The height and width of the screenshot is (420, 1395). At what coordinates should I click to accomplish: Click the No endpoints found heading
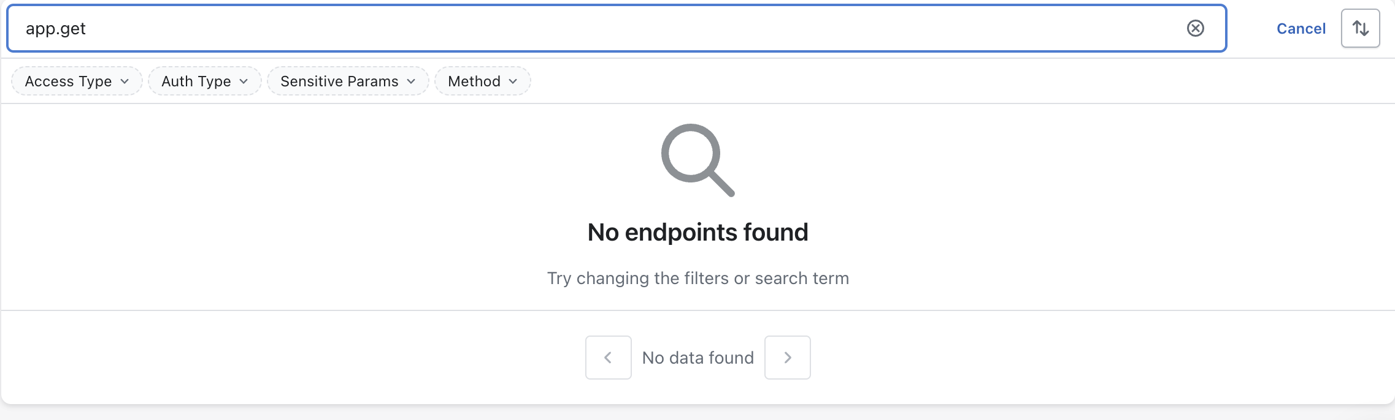point(697,232)
